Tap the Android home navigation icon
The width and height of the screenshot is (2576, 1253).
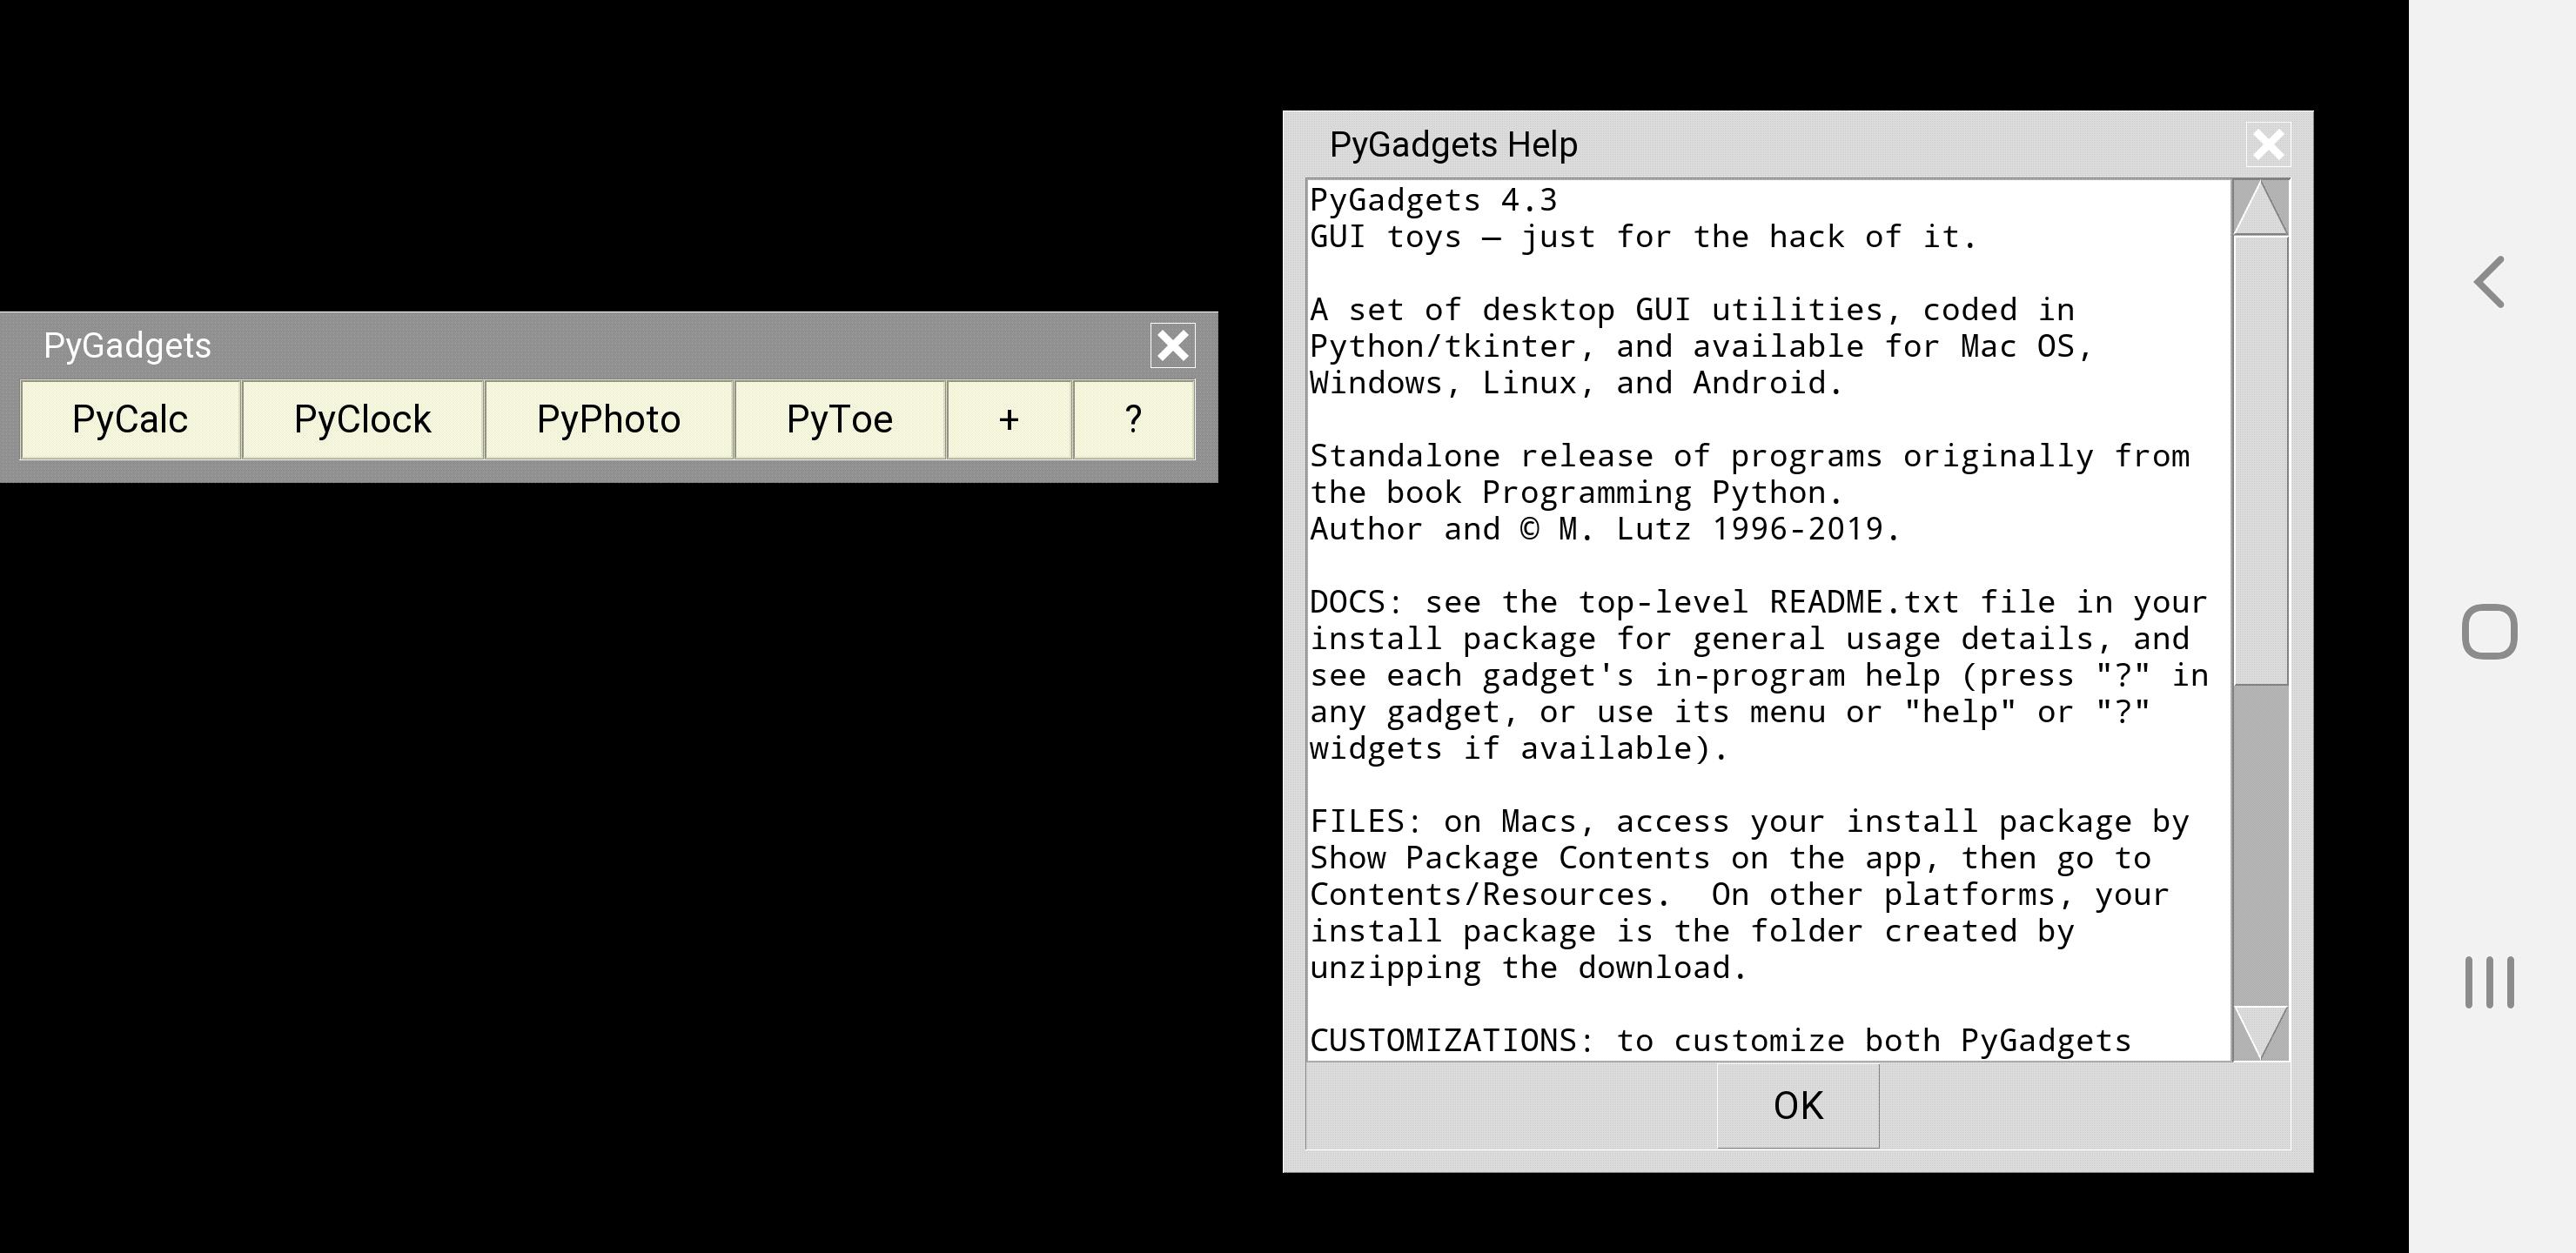pos(2489,632)
